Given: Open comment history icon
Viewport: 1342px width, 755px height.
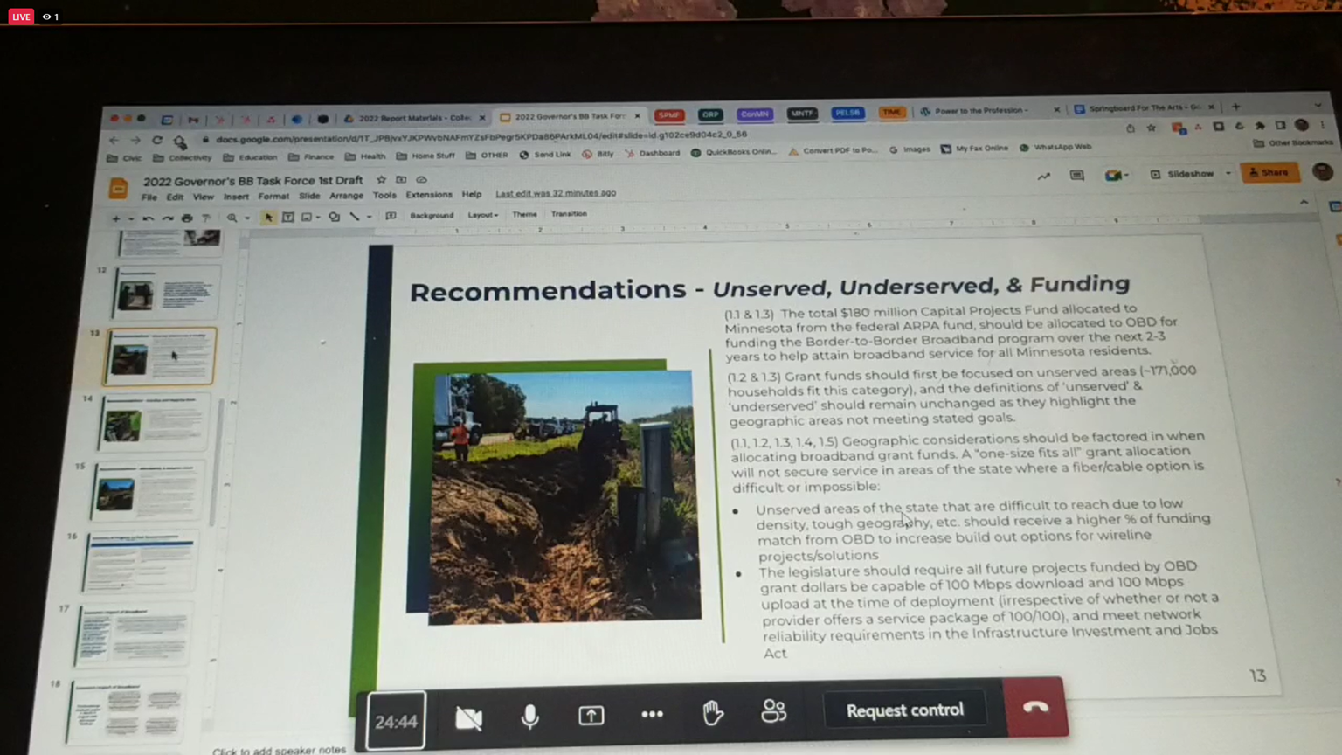Looking at the screenshot, I should [1077, 176].
